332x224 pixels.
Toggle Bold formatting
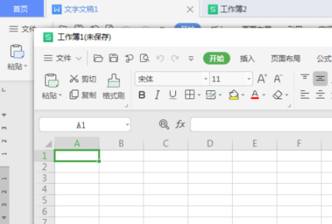pos(142,95)
